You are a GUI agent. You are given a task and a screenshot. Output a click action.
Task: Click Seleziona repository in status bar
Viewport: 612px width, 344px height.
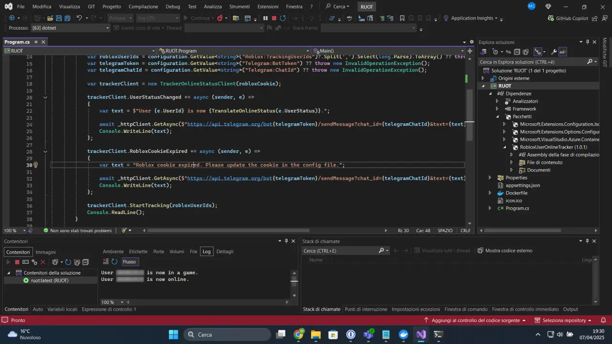coord(564,320)
